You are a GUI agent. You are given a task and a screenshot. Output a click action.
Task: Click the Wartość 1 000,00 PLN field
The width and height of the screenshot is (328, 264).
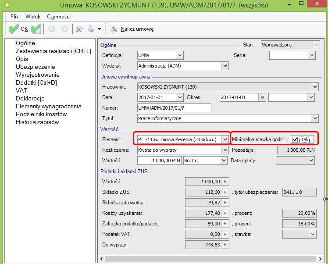pos(159,161)
